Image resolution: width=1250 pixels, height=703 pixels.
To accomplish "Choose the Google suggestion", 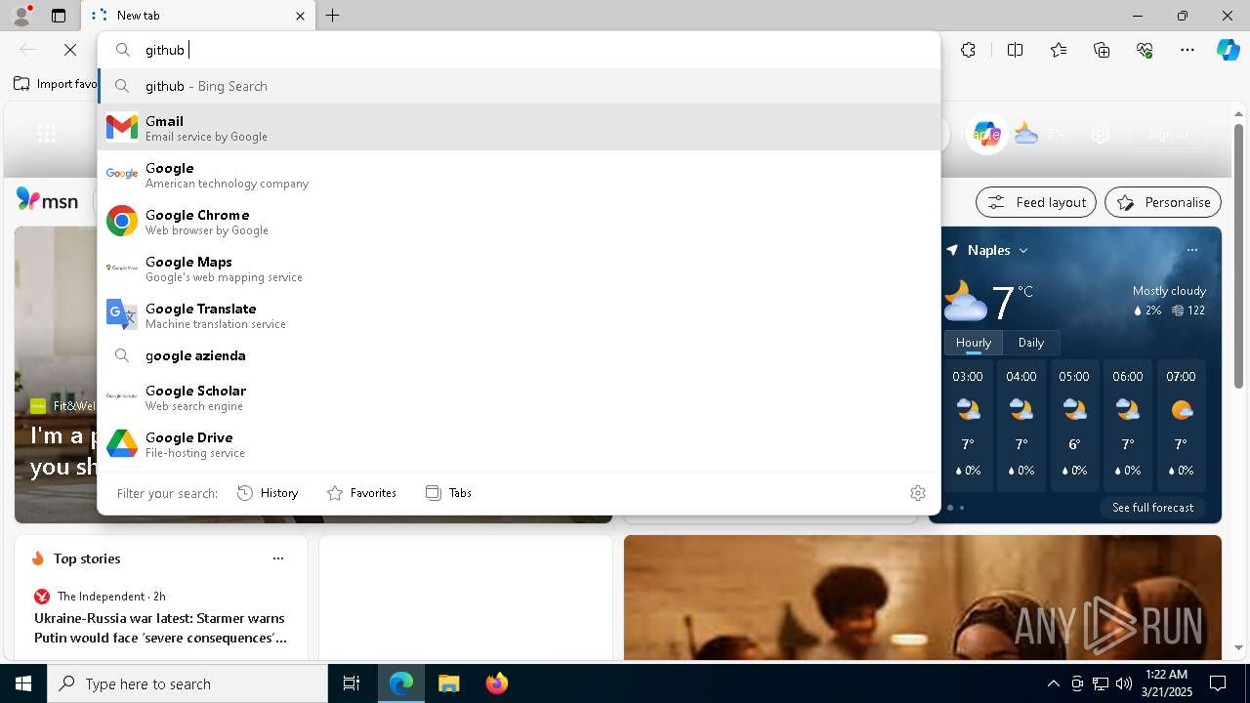I will 519,174.
